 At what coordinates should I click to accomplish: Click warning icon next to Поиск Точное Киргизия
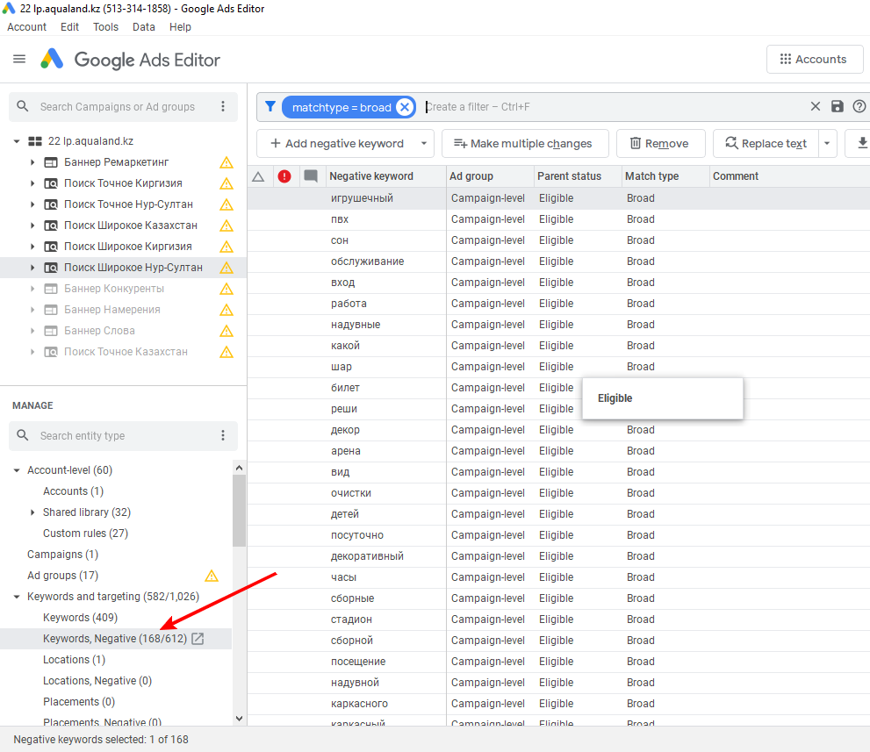click(x=226, y=183)
